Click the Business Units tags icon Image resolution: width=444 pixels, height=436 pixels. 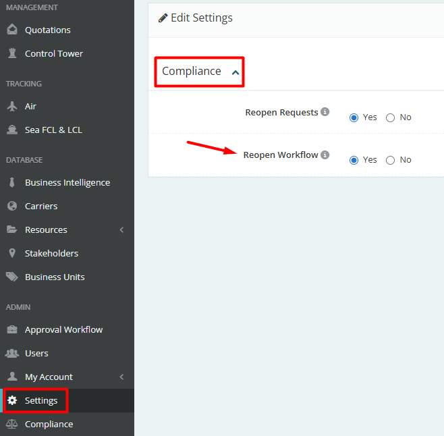11,277
